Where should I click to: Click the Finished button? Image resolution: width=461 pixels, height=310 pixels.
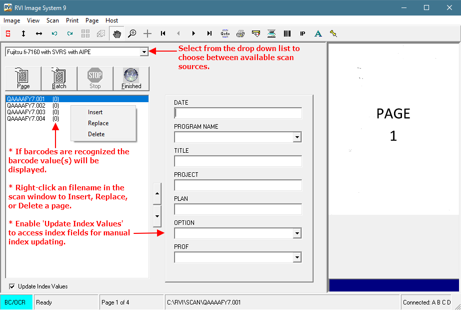(131, 79)
